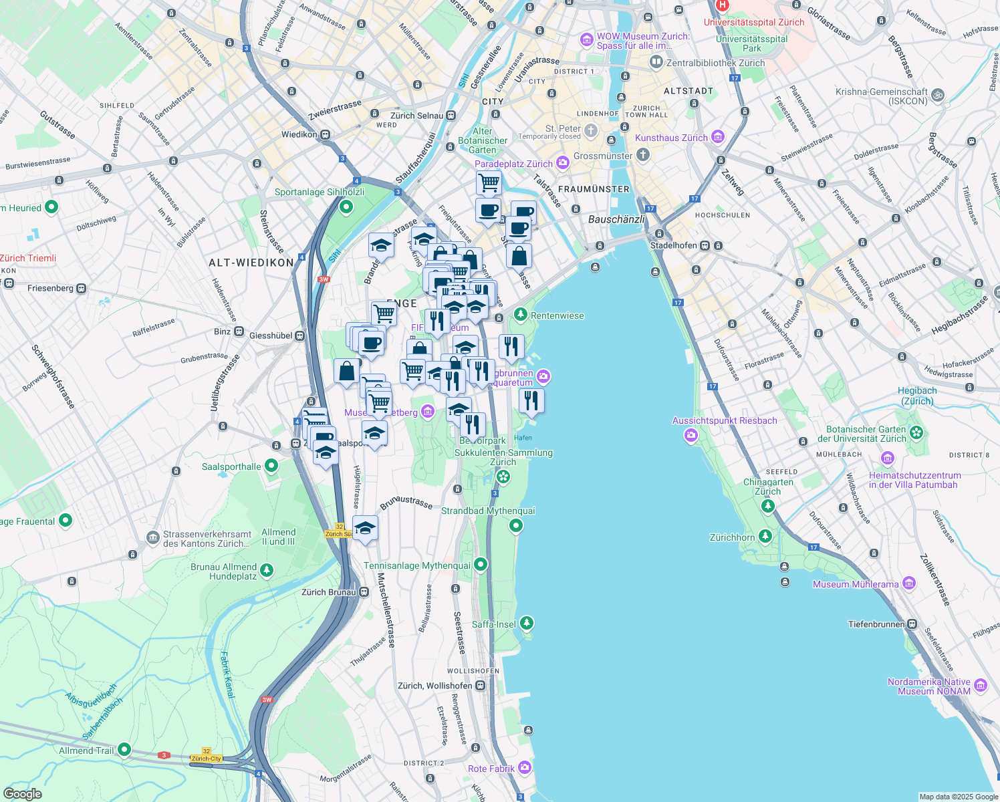
Task: Open the Kunsthaus Zürich museum pin
Action: click(x=718, y=137)
